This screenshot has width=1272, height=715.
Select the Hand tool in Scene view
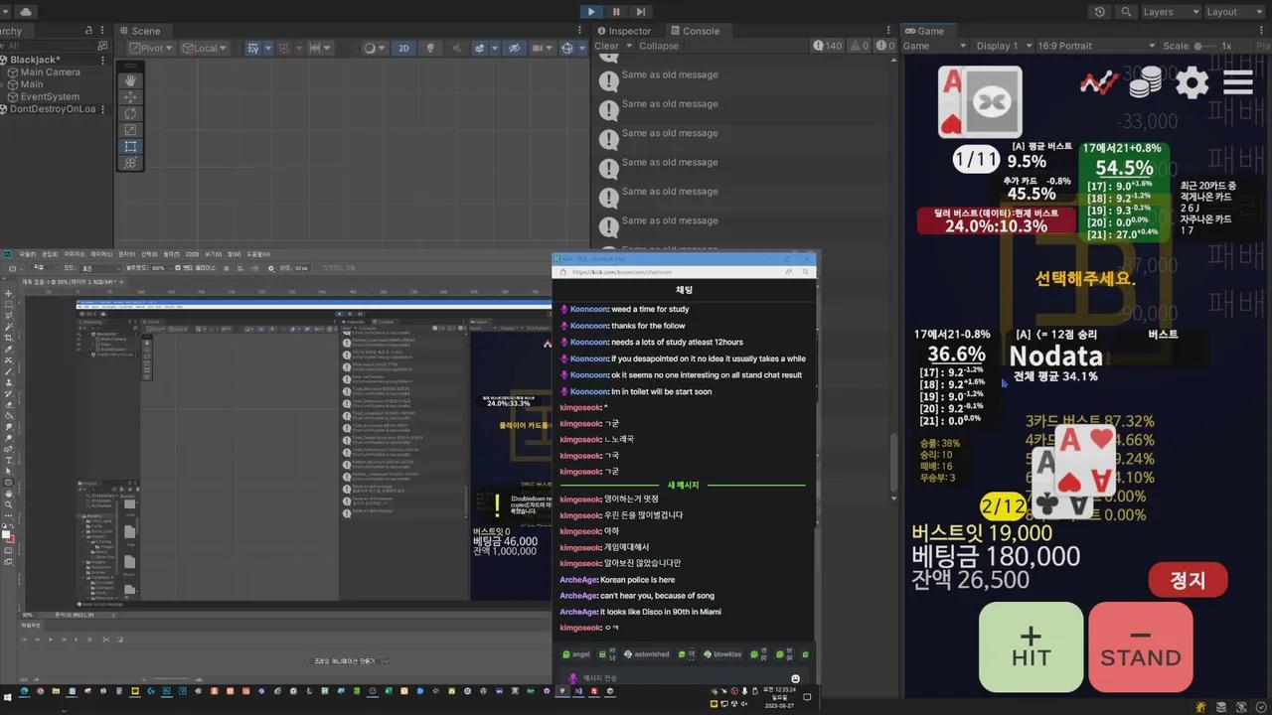(130, 80)
